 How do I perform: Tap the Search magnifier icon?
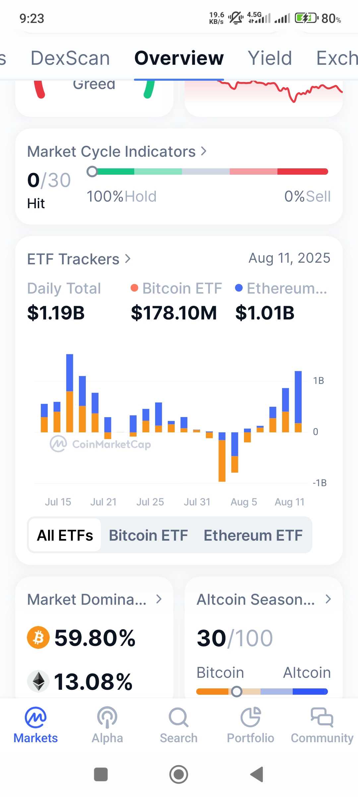[x=178, y=718]
